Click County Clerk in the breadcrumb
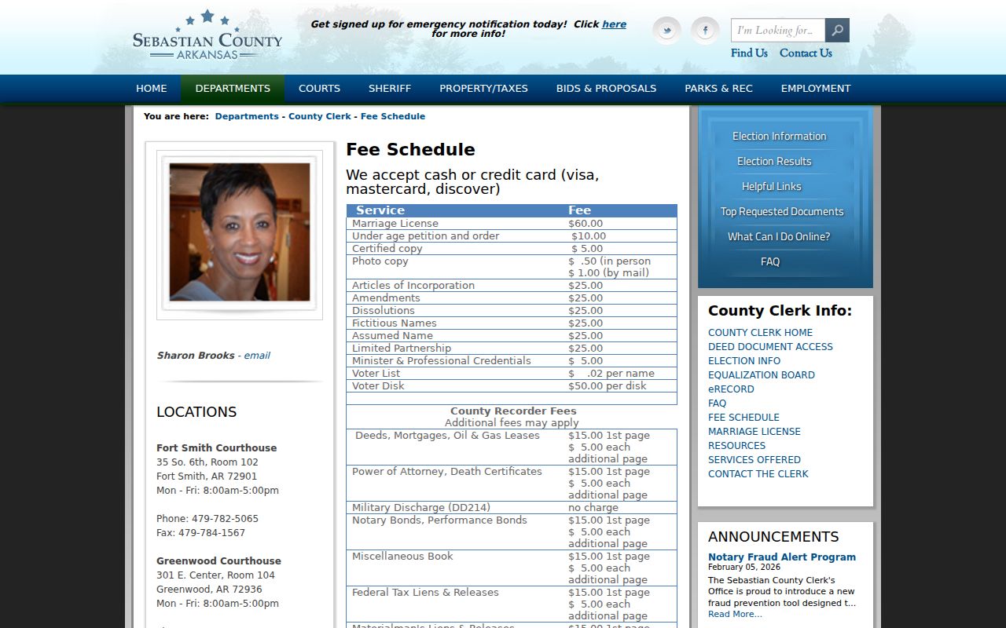Screen dimensions: 1006x628 point(320,116)
